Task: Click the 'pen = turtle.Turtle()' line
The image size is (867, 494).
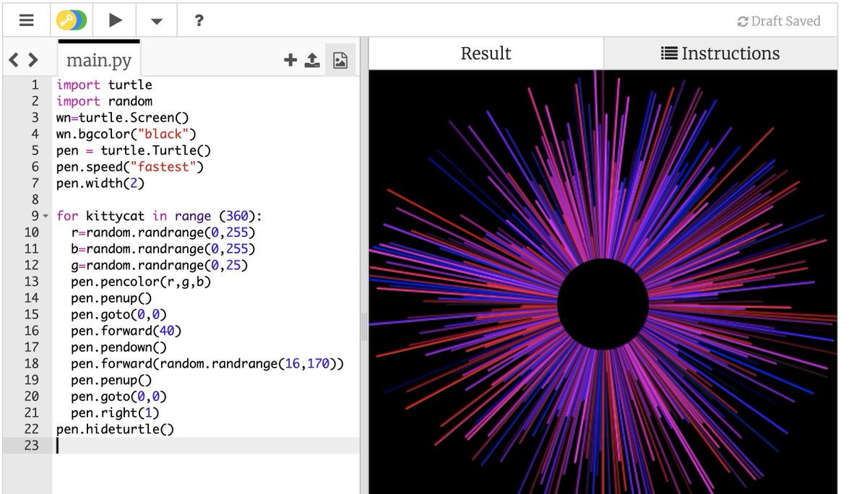Action: point(134,150)
